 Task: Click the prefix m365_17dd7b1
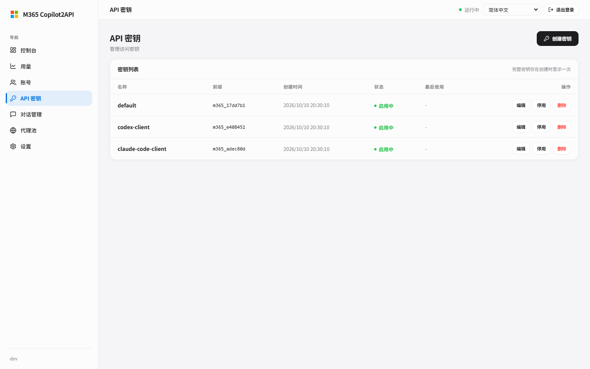point(229,105)
